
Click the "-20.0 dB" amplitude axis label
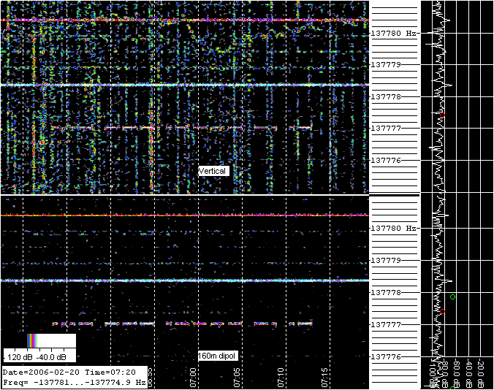tap(480, 373)
